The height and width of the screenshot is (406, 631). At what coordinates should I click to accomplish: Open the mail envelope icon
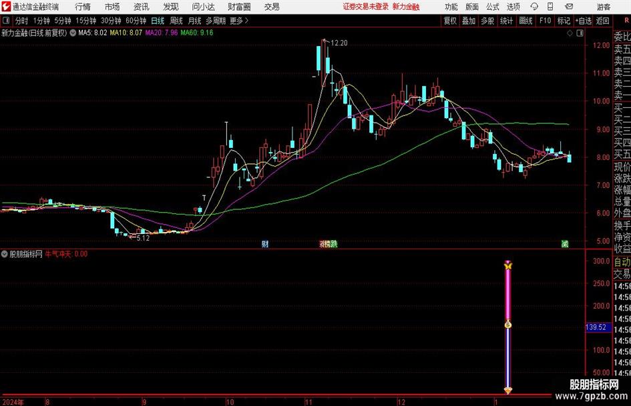[569, 7]
